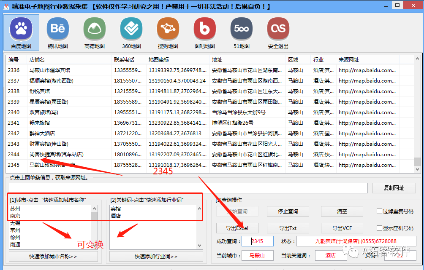This screenshot has height=270, width=424.
Task: Click the source URL input field
Action: (188, 188)
